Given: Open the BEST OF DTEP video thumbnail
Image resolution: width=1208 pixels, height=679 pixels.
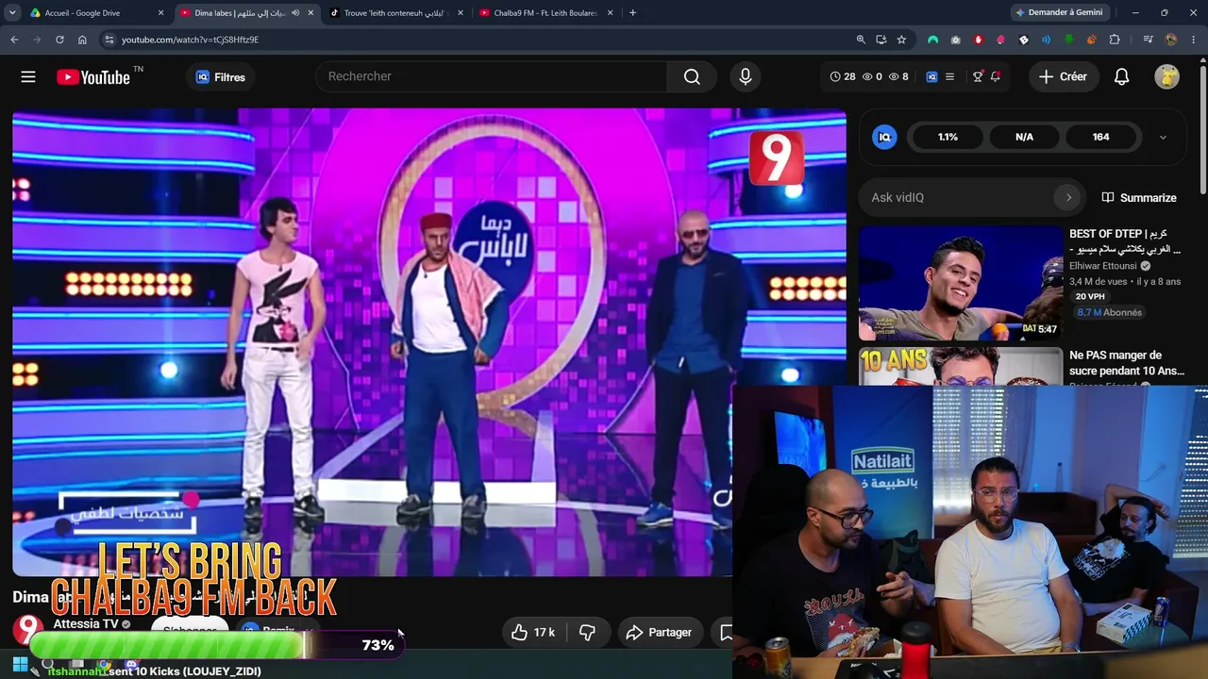Looking at the screenshot, I should (961, 283).
